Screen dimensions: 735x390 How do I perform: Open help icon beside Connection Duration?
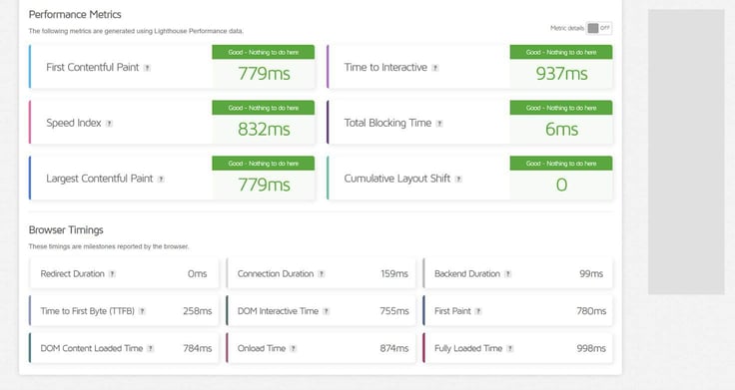322,274
